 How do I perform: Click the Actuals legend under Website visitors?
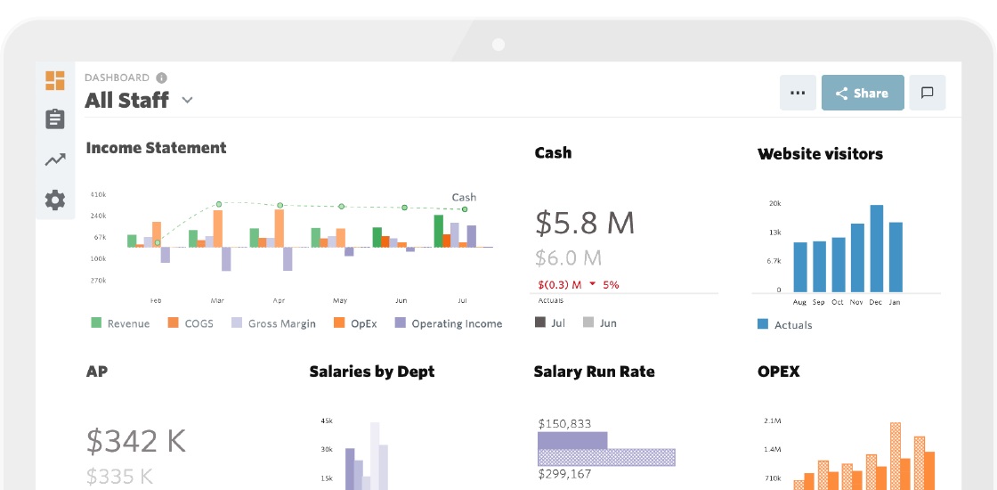(x=784, y=325)
